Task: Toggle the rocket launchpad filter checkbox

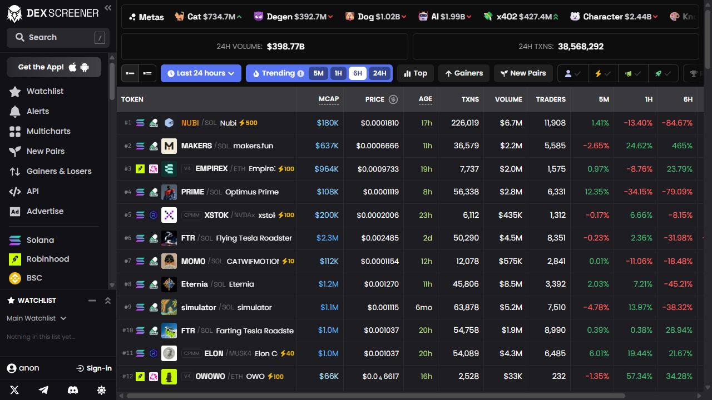Action: pos(663,73)
